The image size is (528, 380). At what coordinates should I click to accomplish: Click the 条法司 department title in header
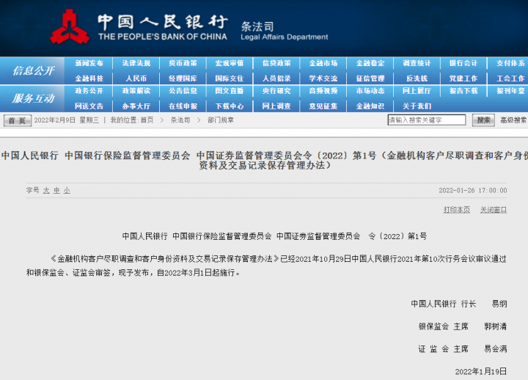click(257, 26)
